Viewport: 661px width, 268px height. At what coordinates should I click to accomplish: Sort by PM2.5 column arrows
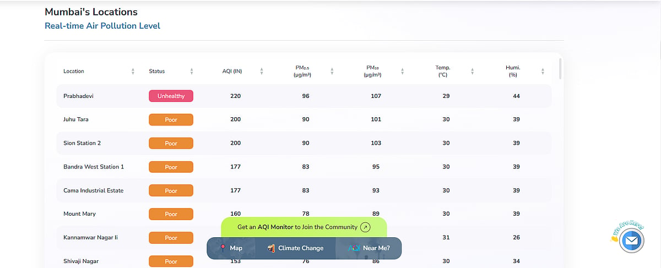pyautogui.click(x=332, y=71)
